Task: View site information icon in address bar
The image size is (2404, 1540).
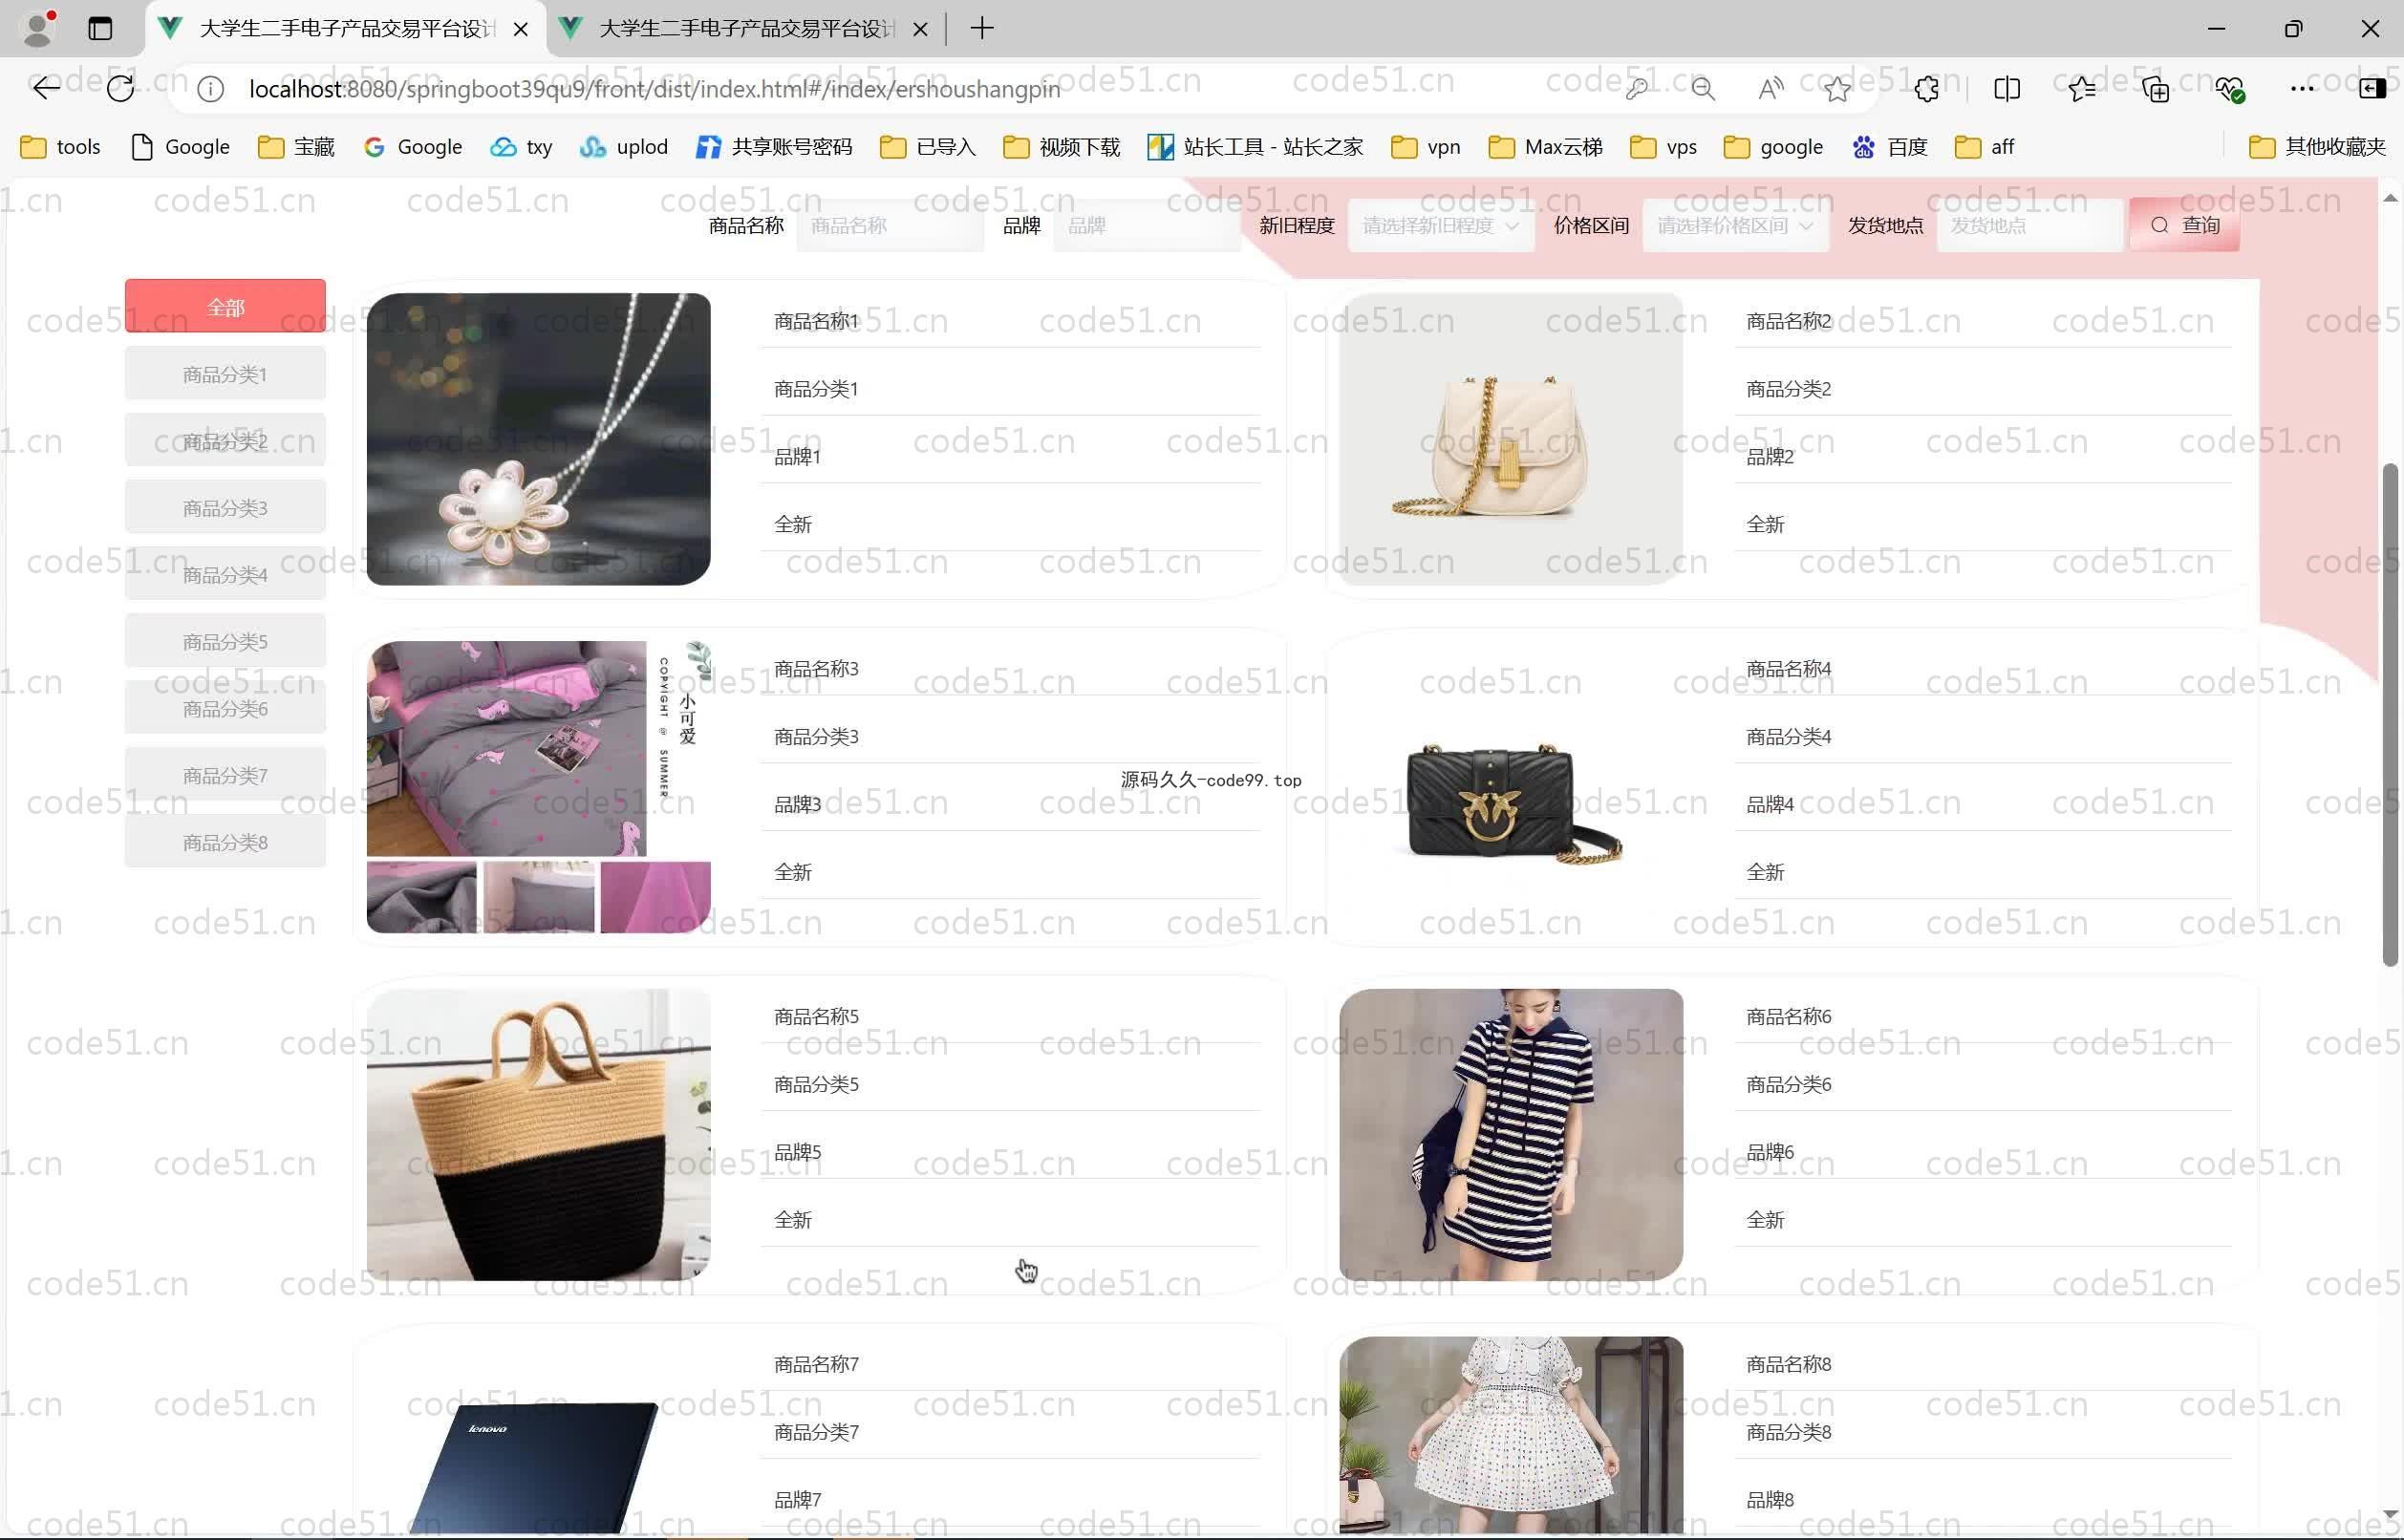Action: (210, 89)
